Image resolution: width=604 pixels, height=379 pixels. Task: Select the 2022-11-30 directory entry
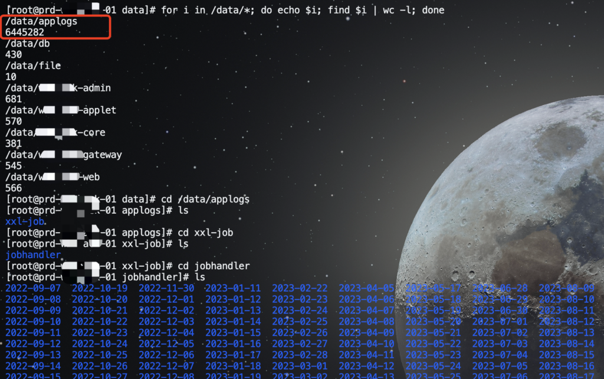coord(166,288)
